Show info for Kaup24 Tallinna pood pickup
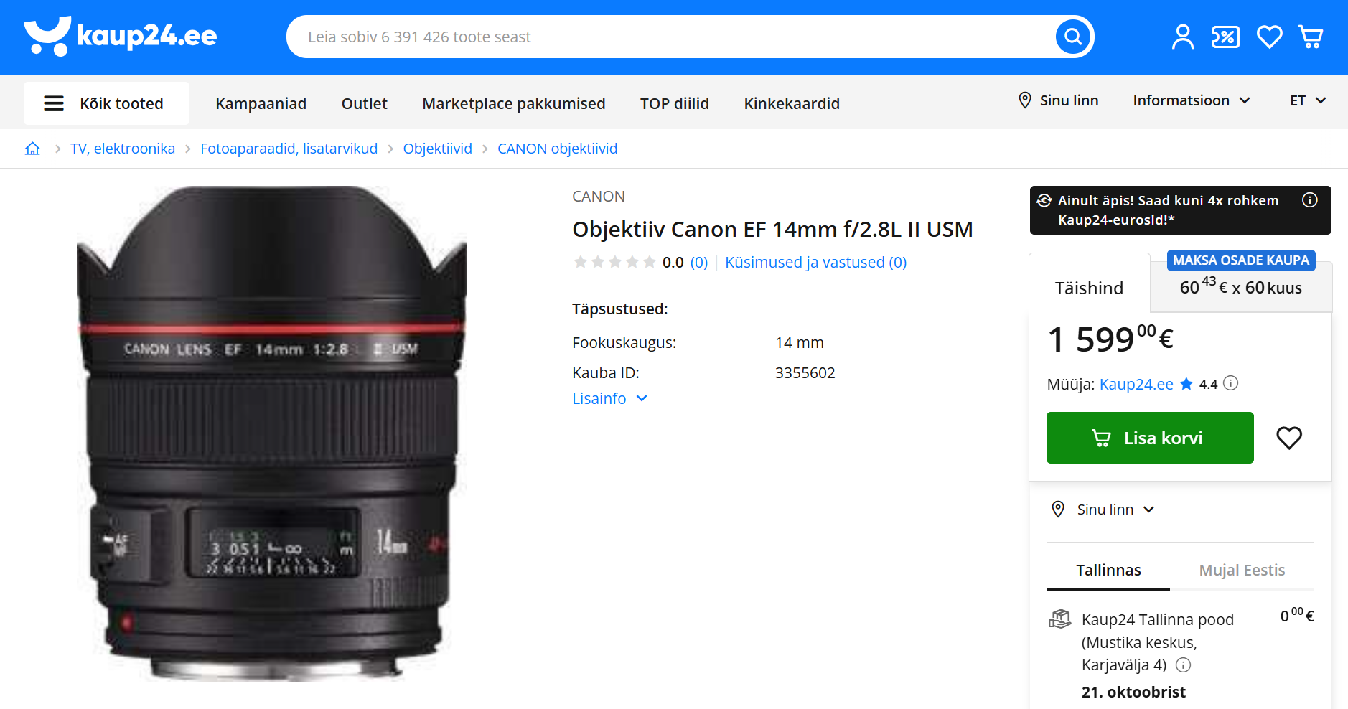Screen dimensions: 1348x709 click(1184, 665)
